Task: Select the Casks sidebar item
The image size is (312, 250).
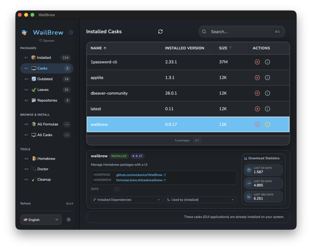Action: (47, 69)
